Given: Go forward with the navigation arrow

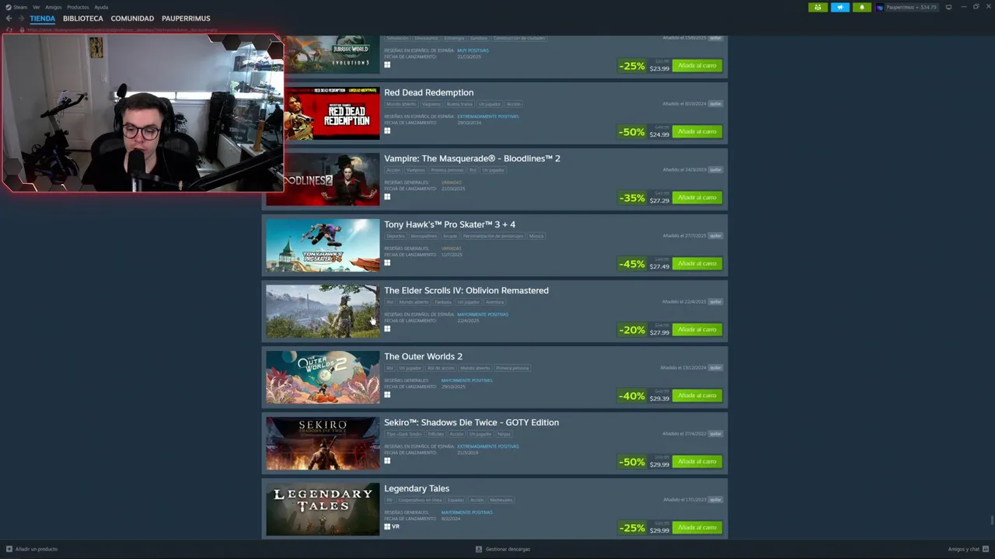Looking at the screenshot, I should (x=21, y=18).
